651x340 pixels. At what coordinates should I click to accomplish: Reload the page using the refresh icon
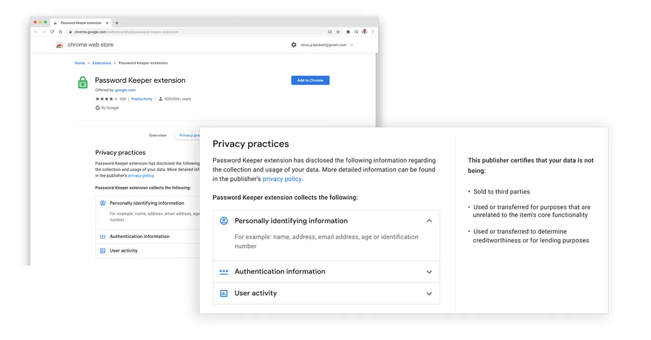coord(52,32)
